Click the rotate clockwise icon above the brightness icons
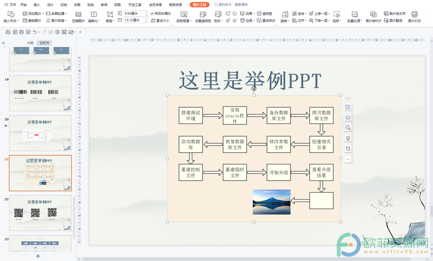 [x=228, y=13]
